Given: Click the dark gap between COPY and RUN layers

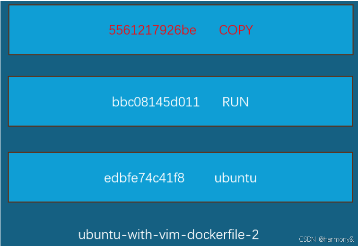Looking at the screenshot, I should pyautogui.click(x=180, y=66).
